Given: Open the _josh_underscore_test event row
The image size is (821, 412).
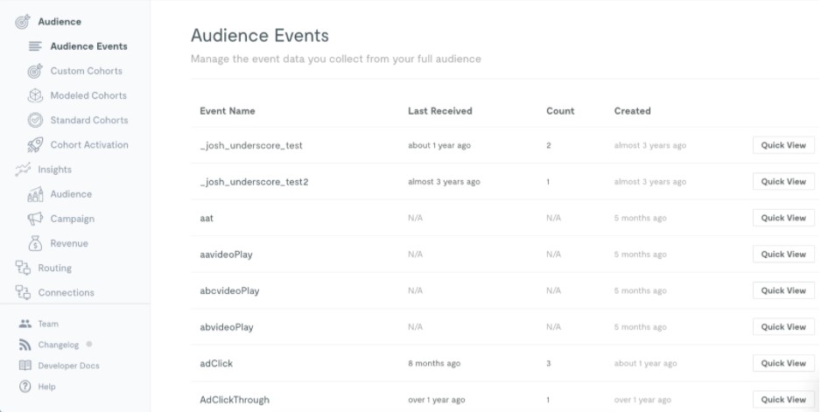Looking at the screenshot, I should click(250, 145).
